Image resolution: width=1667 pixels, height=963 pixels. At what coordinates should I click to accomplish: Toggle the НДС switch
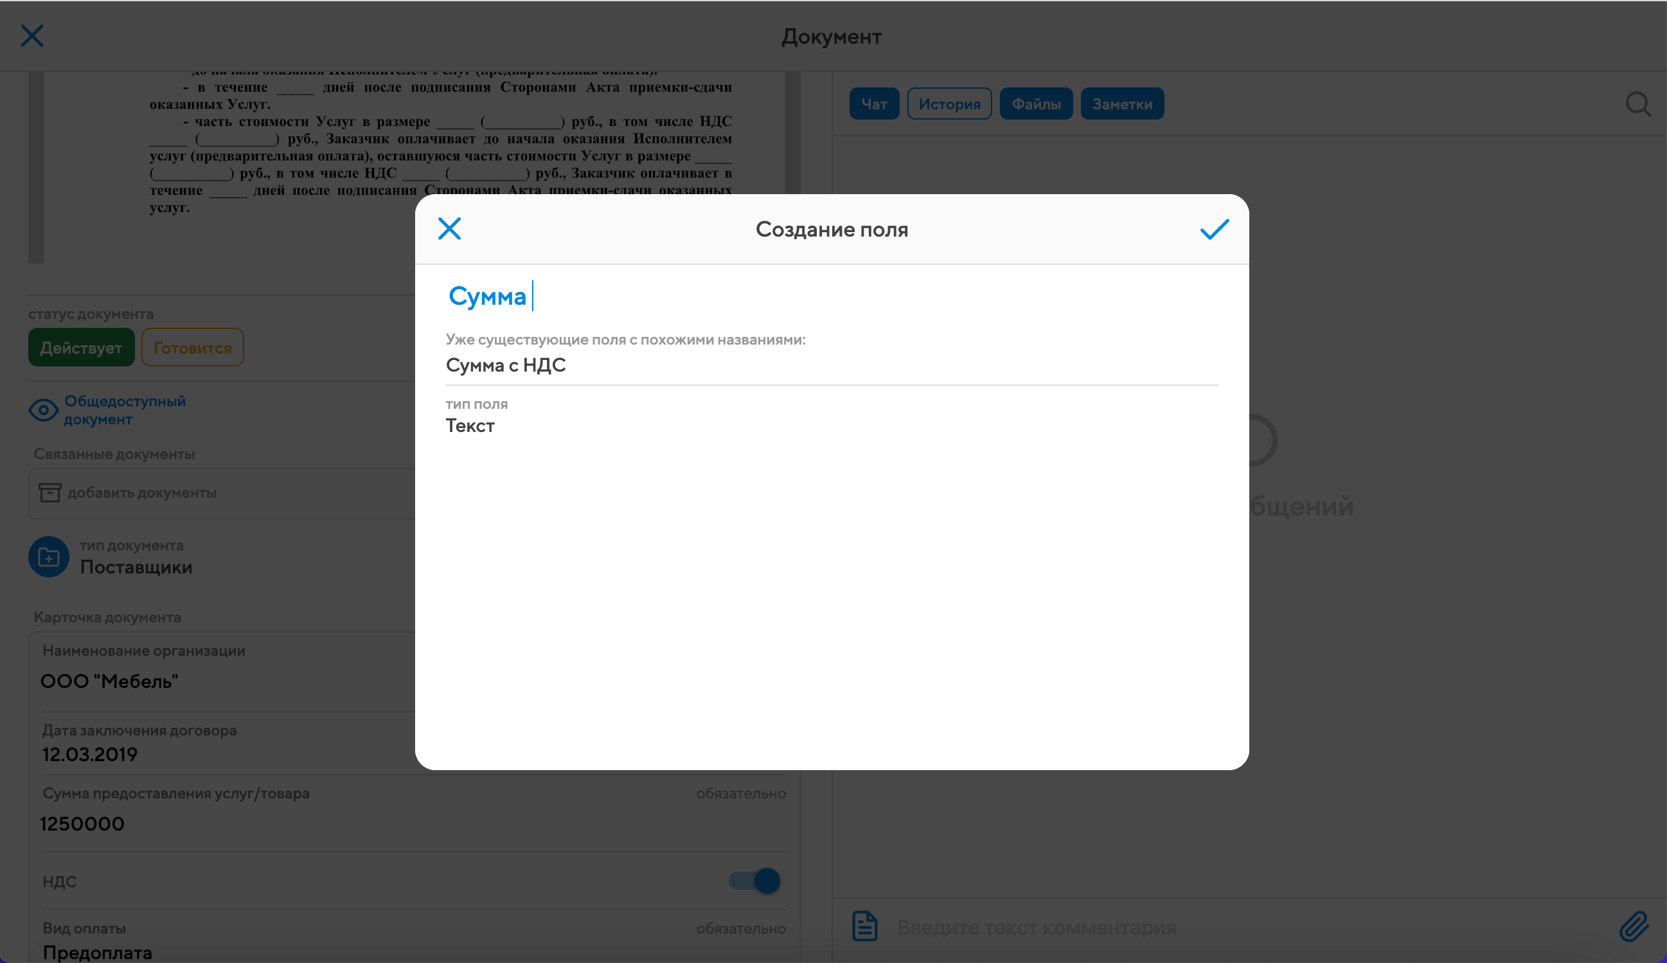click(x=755, y=881)
